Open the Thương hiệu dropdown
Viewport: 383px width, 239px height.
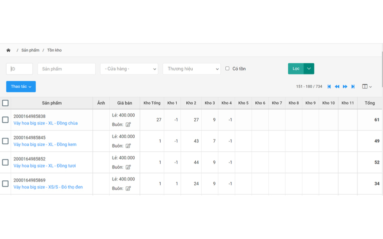(191, 69)
